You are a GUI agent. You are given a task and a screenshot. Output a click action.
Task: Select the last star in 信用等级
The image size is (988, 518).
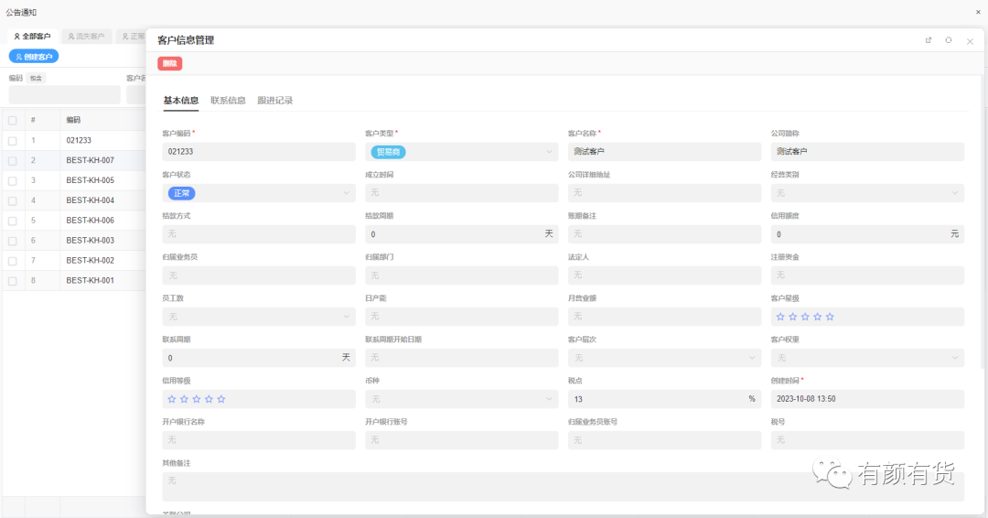click(221, 399)
